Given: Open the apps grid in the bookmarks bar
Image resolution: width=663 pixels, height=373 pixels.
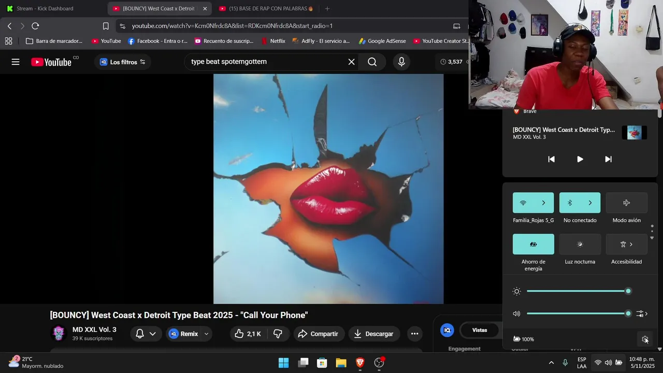Looking at the screenshot, I should click(x=8, y=41).
